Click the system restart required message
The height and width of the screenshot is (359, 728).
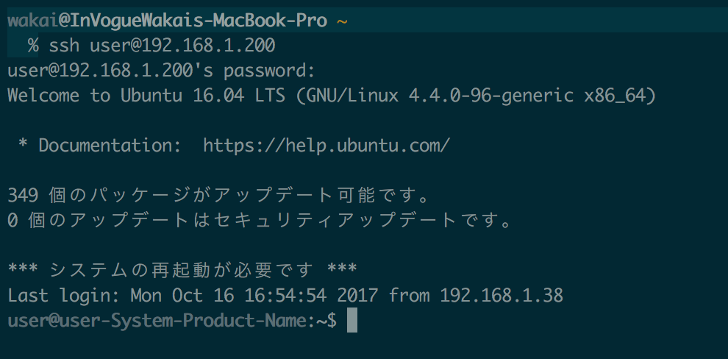(182, 270)
